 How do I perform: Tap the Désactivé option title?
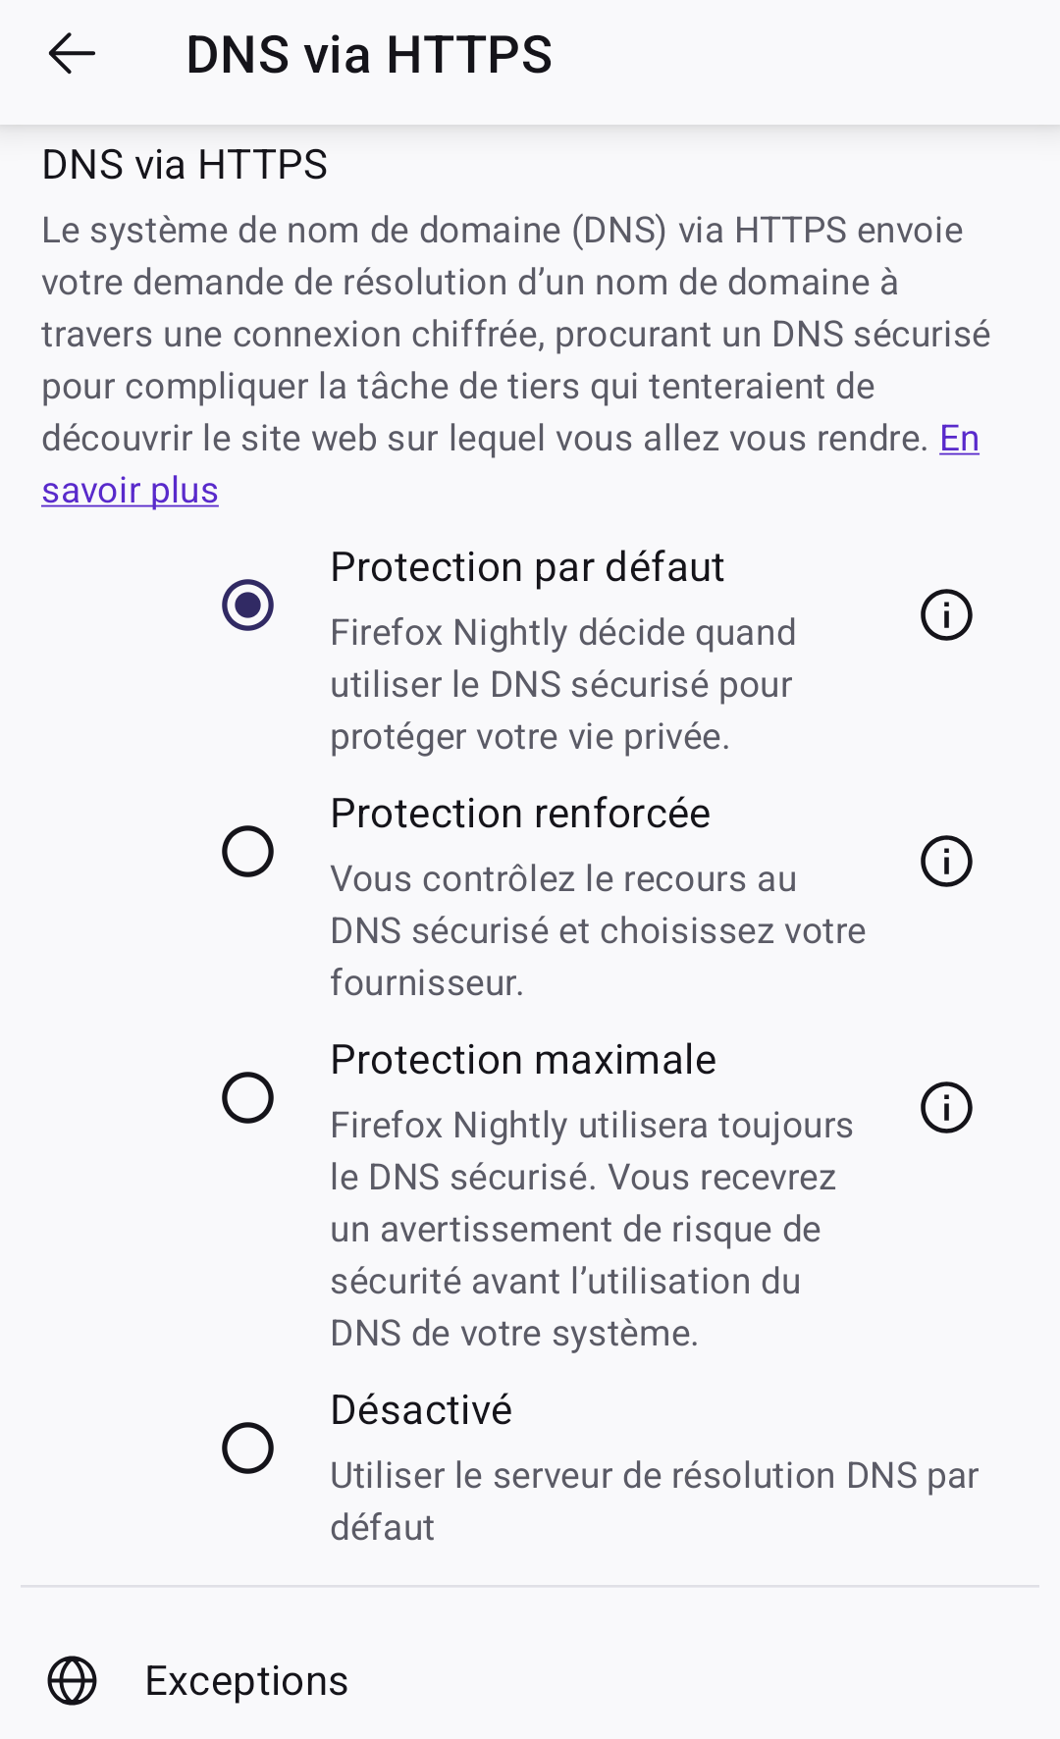421,1409
